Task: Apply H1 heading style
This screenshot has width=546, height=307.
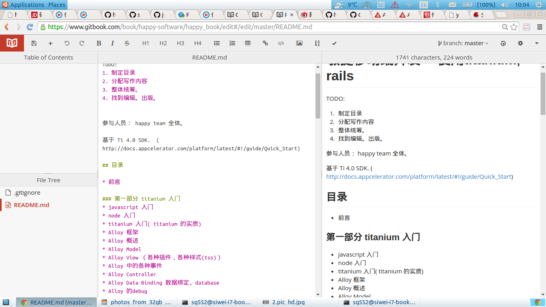Action: (145, 43)
